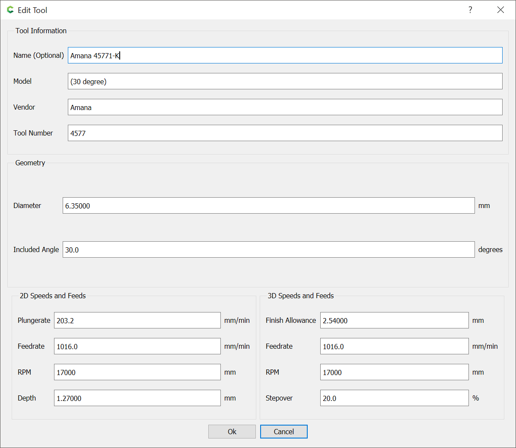Edit the Plungerate value 203.2
516x448 pixels.
pyautogui.click(x=137, y=320)
